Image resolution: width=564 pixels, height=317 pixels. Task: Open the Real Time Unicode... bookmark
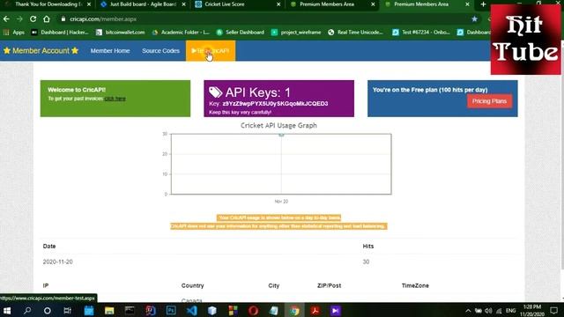(x=355, y=33)
